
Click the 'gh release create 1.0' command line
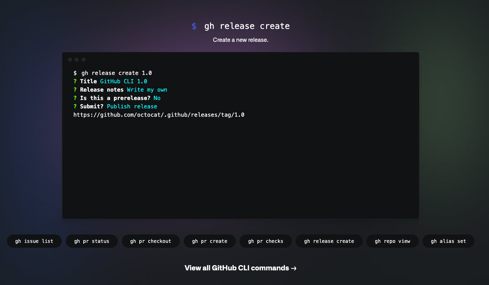click(x=112, y=73)
